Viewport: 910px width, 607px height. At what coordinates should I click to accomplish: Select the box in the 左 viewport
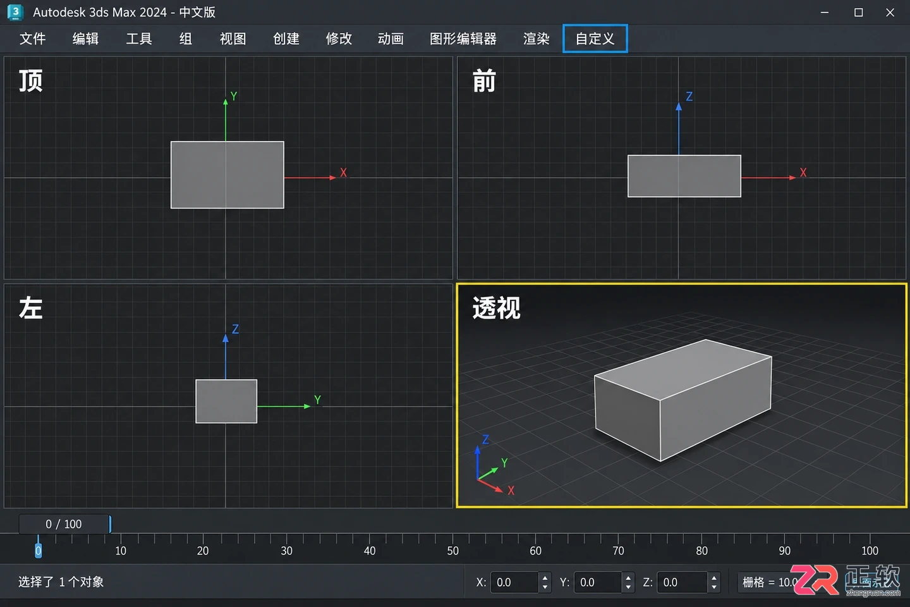[226, 402]
